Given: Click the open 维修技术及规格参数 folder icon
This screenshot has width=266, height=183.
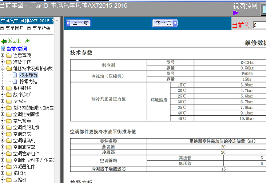Looking at the screenshot, I should pyautogui.click(x=9, y=68).
